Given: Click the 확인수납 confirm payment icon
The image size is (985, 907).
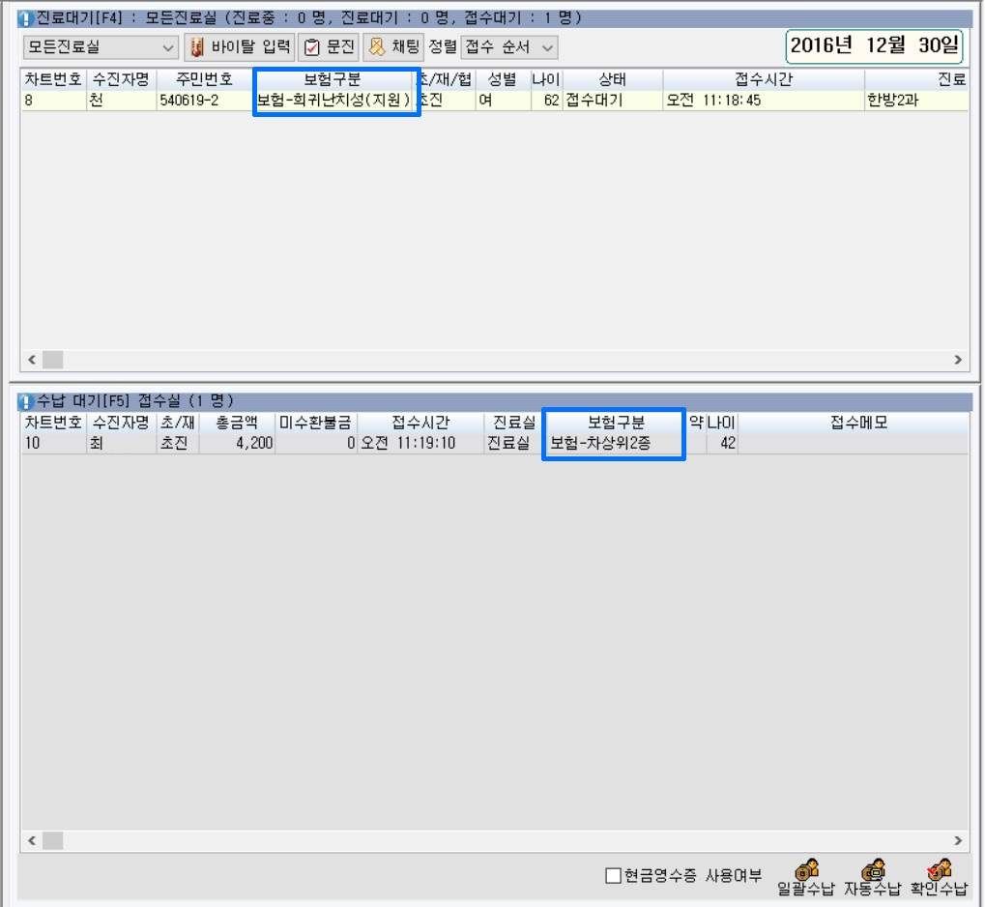Looking at the screenshot, I should pos(938,869).
